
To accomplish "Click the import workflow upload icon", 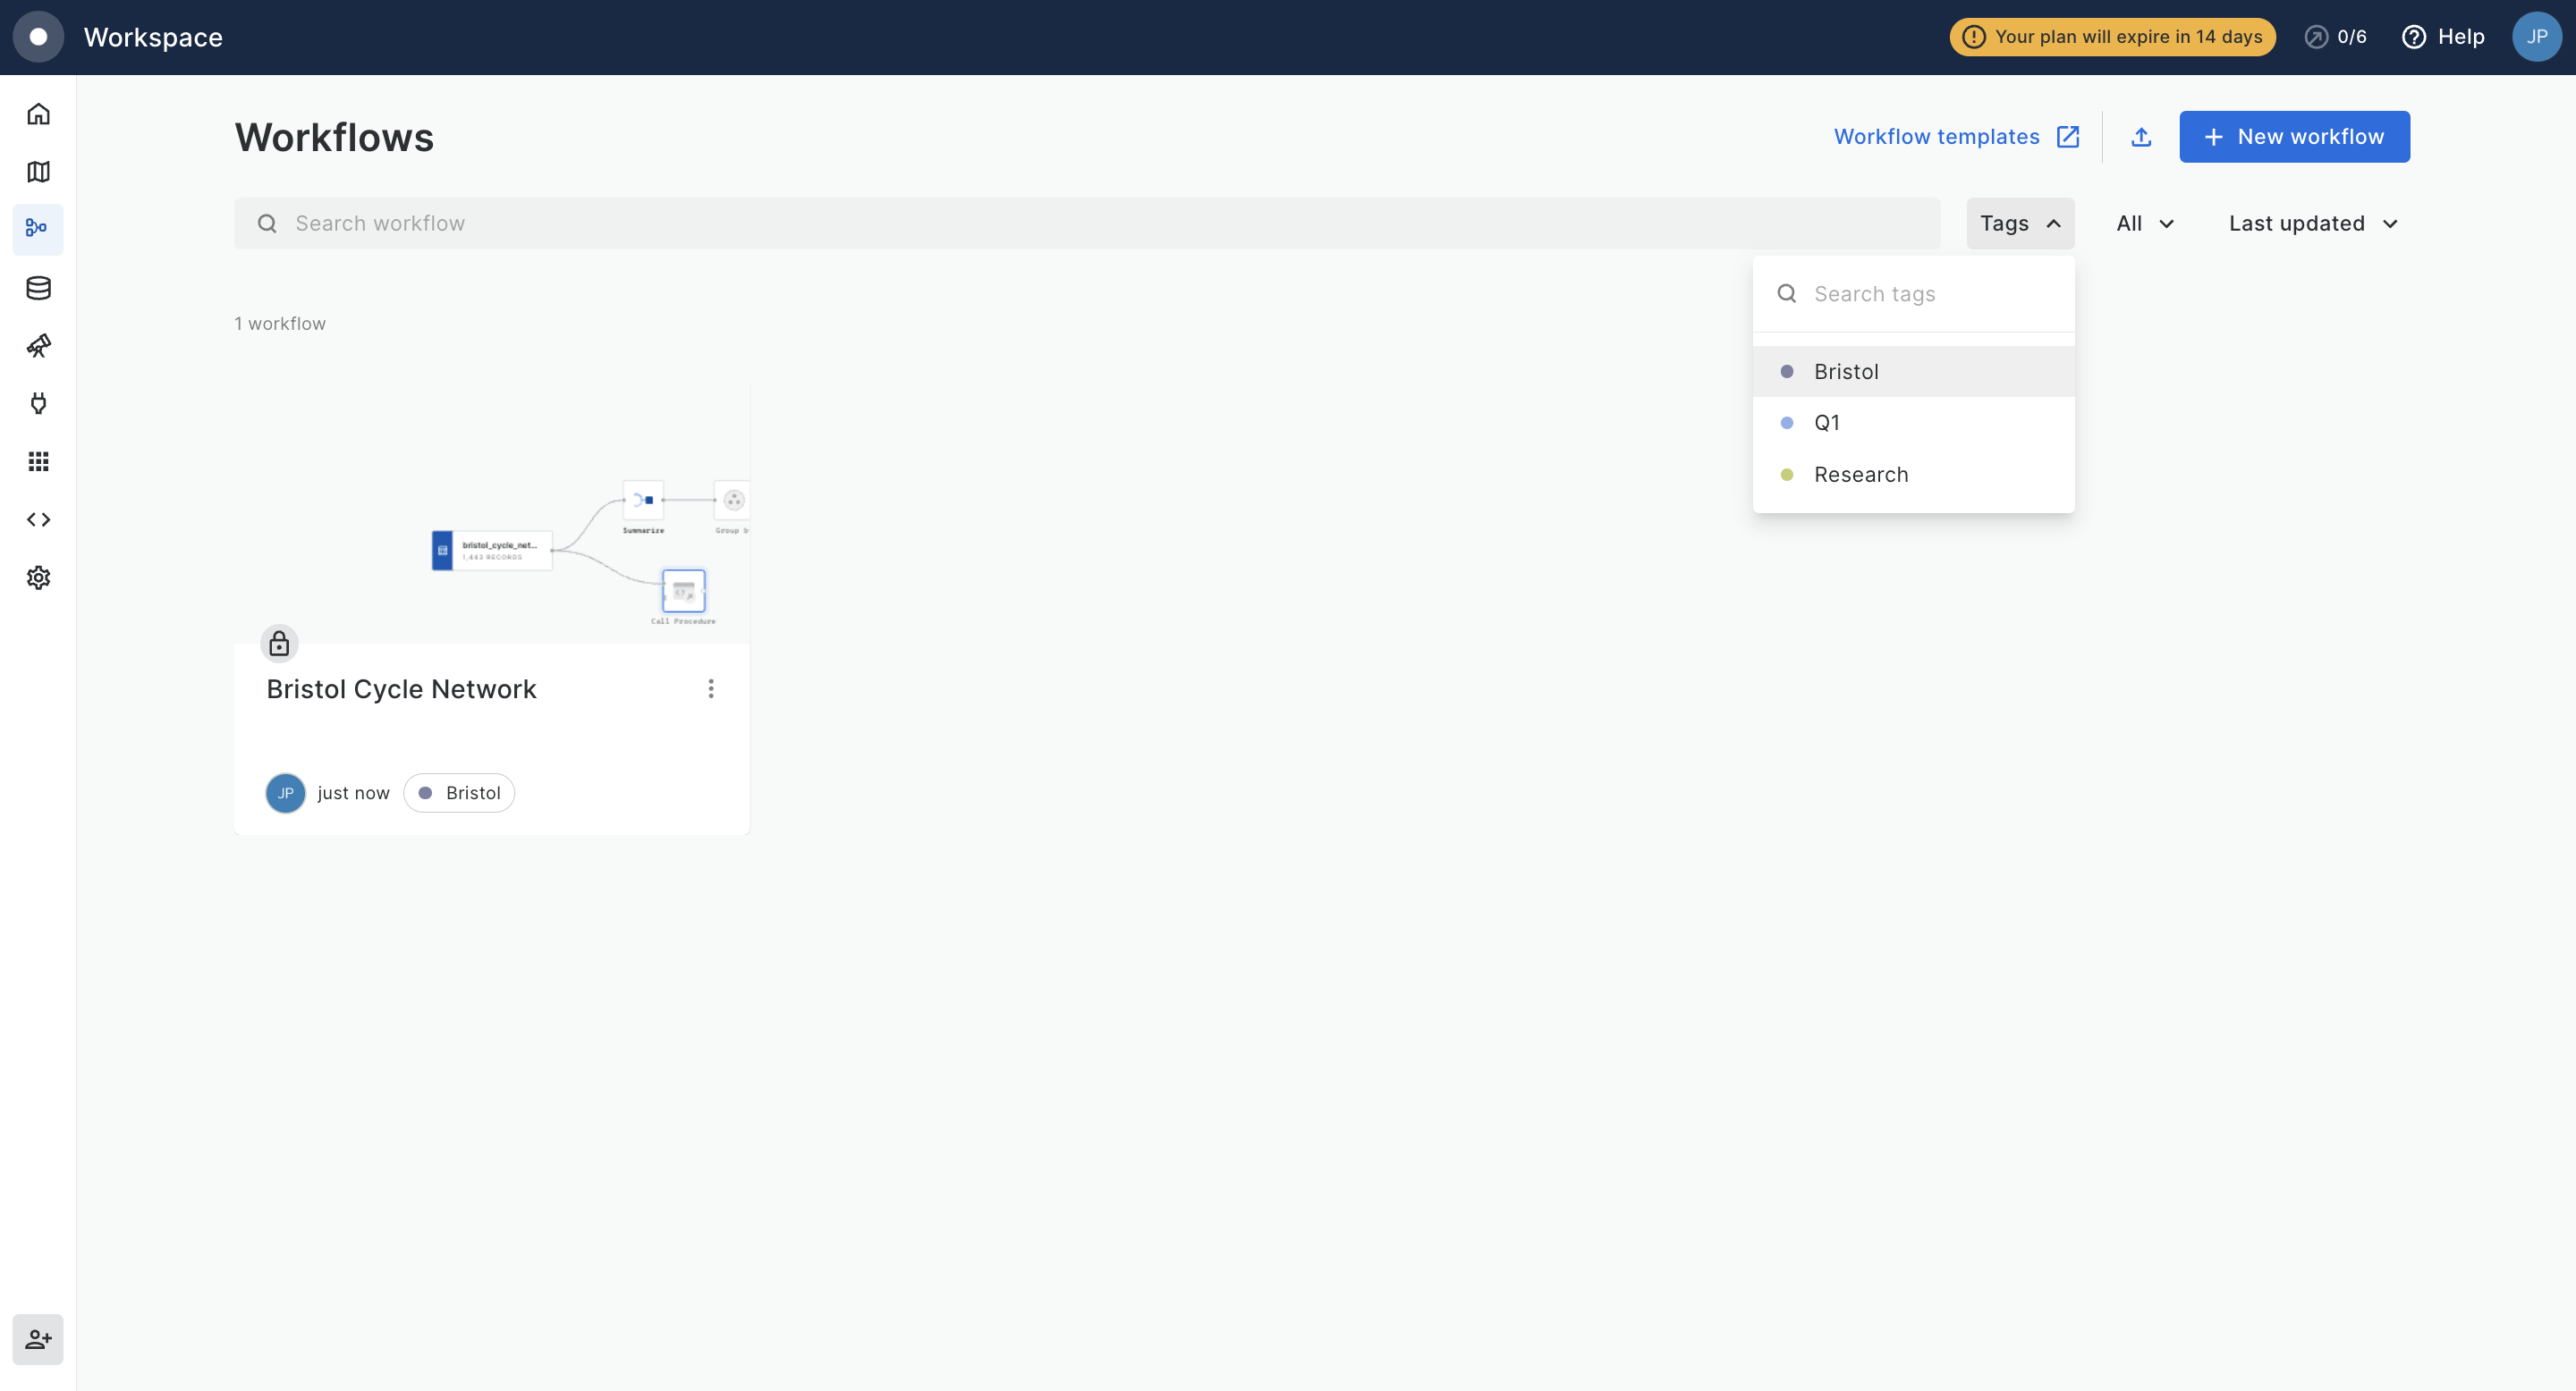I will click(x=2141, y=137).
